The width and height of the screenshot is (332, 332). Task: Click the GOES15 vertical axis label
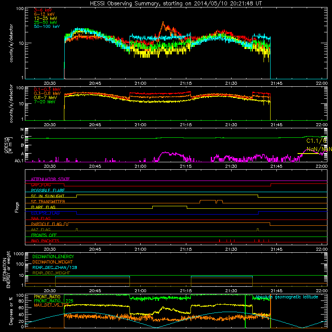click(x=8, y=145)
